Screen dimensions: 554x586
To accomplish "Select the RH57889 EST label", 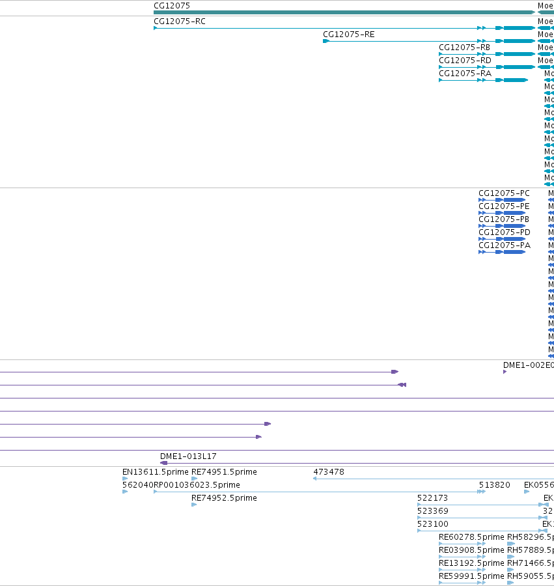I will 531,550.
